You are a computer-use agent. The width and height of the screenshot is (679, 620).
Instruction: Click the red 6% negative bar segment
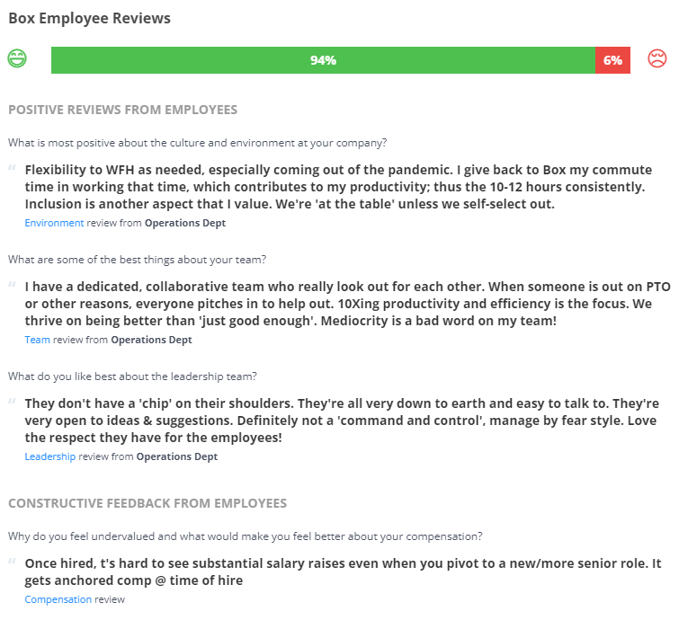(x=612, y=60)
